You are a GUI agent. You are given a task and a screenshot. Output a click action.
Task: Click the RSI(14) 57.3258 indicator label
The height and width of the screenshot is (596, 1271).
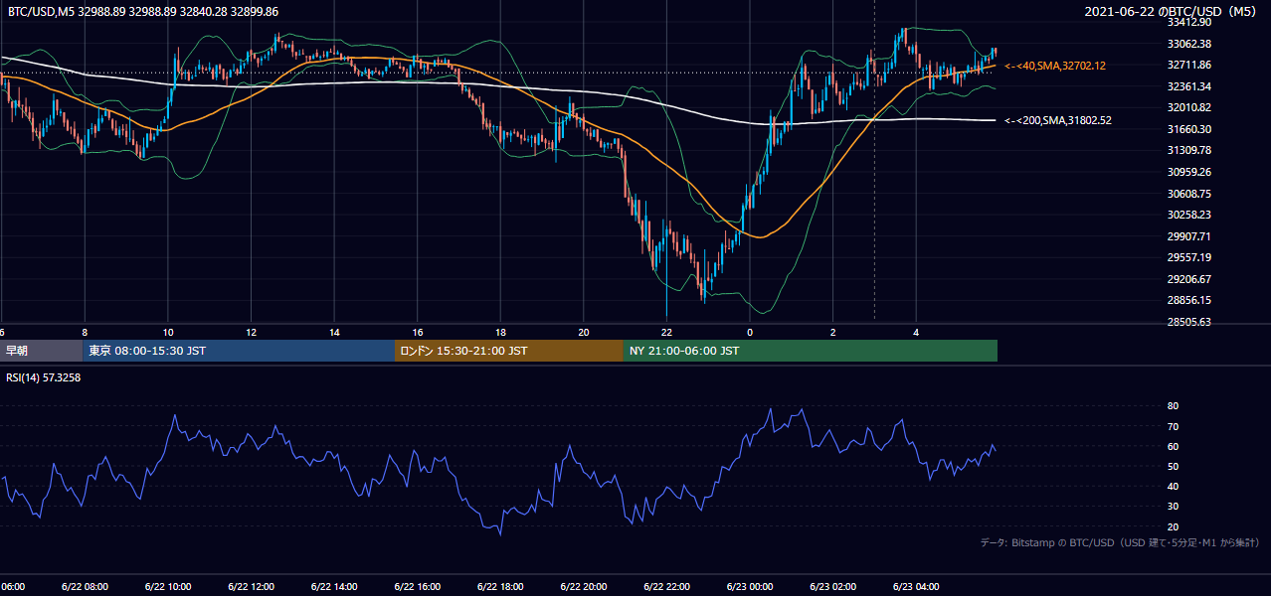coord(43,377)
